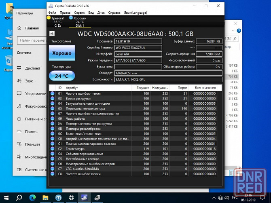Expand the ribbon chevron in the Explorer window
The image size is (271, 203).
click(x=233, y=31)
